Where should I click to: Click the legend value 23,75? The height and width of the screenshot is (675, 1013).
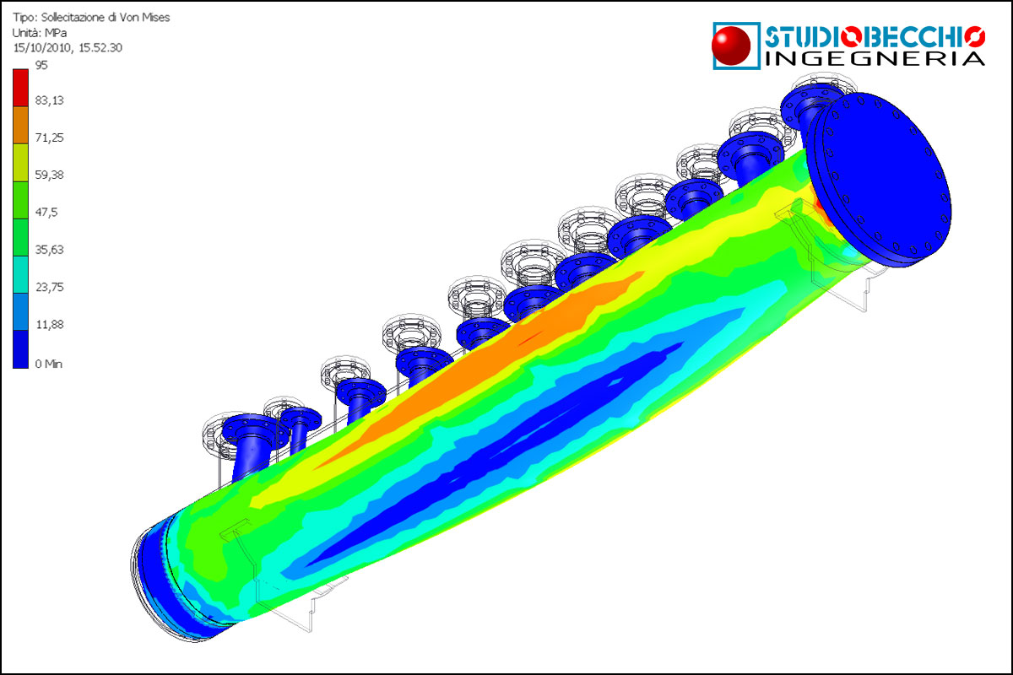[49, 286]
